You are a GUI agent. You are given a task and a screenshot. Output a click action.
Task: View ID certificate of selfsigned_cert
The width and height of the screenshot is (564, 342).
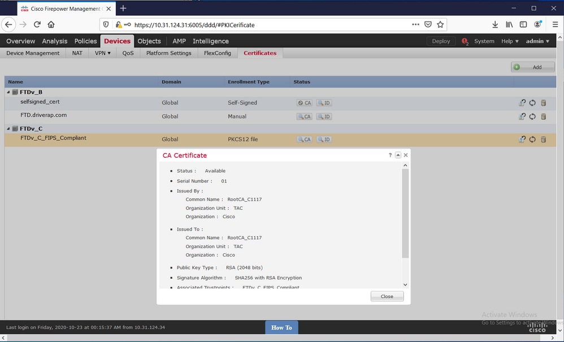[x=324, y=103]
